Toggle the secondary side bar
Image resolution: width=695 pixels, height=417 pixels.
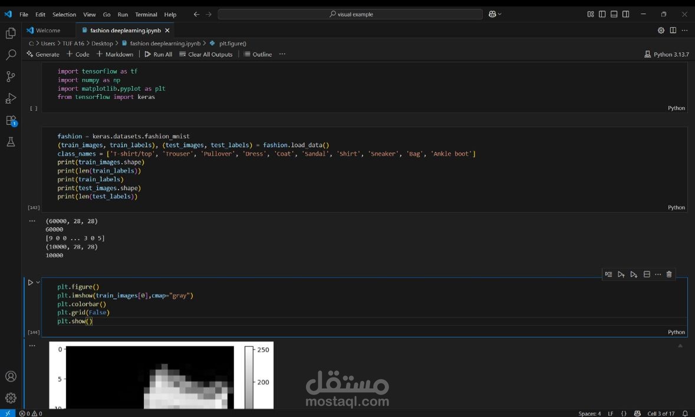click(626, 14)
